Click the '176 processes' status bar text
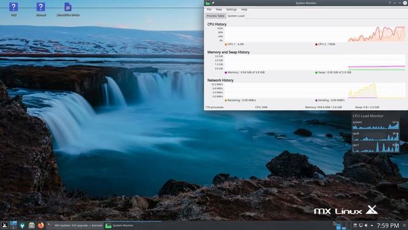Screen dimensions: 408x230 pos(214,107)
